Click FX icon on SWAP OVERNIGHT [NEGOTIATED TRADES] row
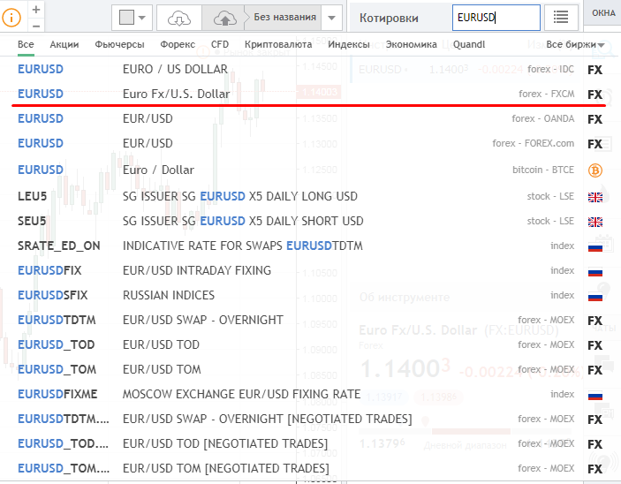 (594, 420)
